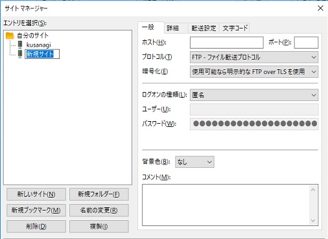Click the 複製 button
Viewport: 328px width, 239px height.
pos(99,226)
